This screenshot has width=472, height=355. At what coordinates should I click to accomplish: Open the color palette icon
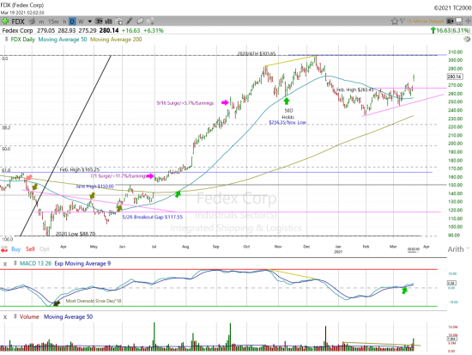(x=467, y=40)
